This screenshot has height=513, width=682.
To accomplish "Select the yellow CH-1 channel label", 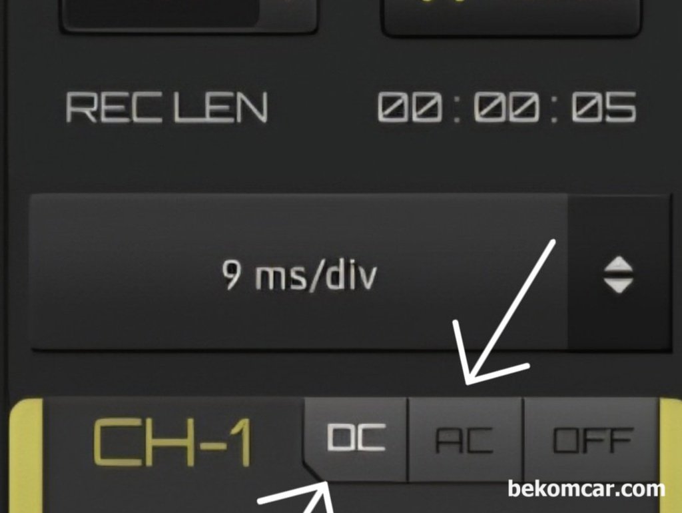I will pos(172,442).
